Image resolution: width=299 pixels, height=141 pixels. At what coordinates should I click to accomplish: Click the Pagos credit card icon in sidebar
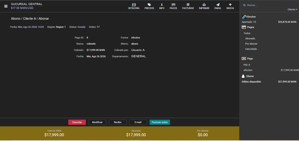(244, 27)
